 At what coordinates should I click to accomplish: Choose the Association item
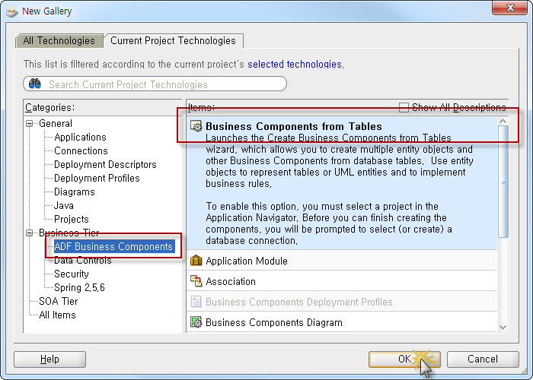[342, 281]
